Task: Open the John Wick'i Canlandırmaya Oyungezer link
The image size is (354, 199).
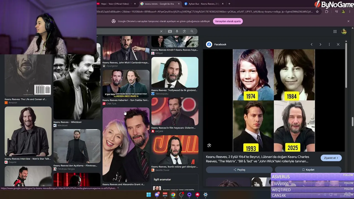Action: point(126,63)
